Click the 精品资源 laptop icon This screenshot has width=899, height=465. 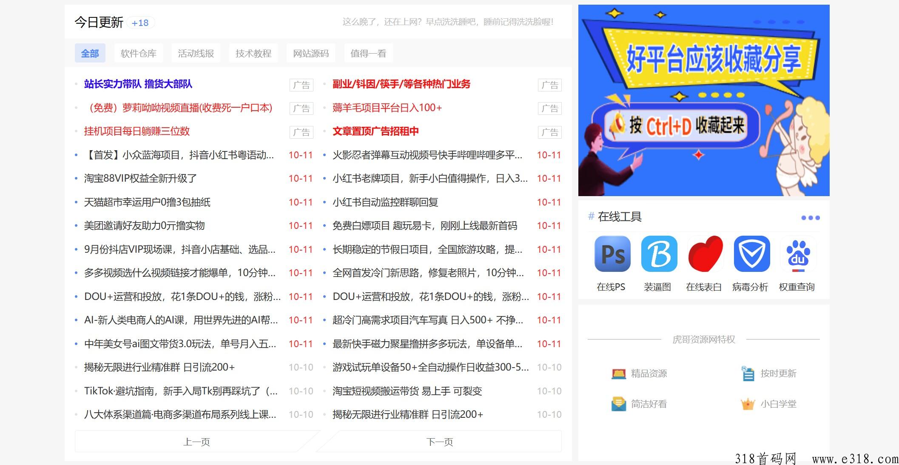618,374
